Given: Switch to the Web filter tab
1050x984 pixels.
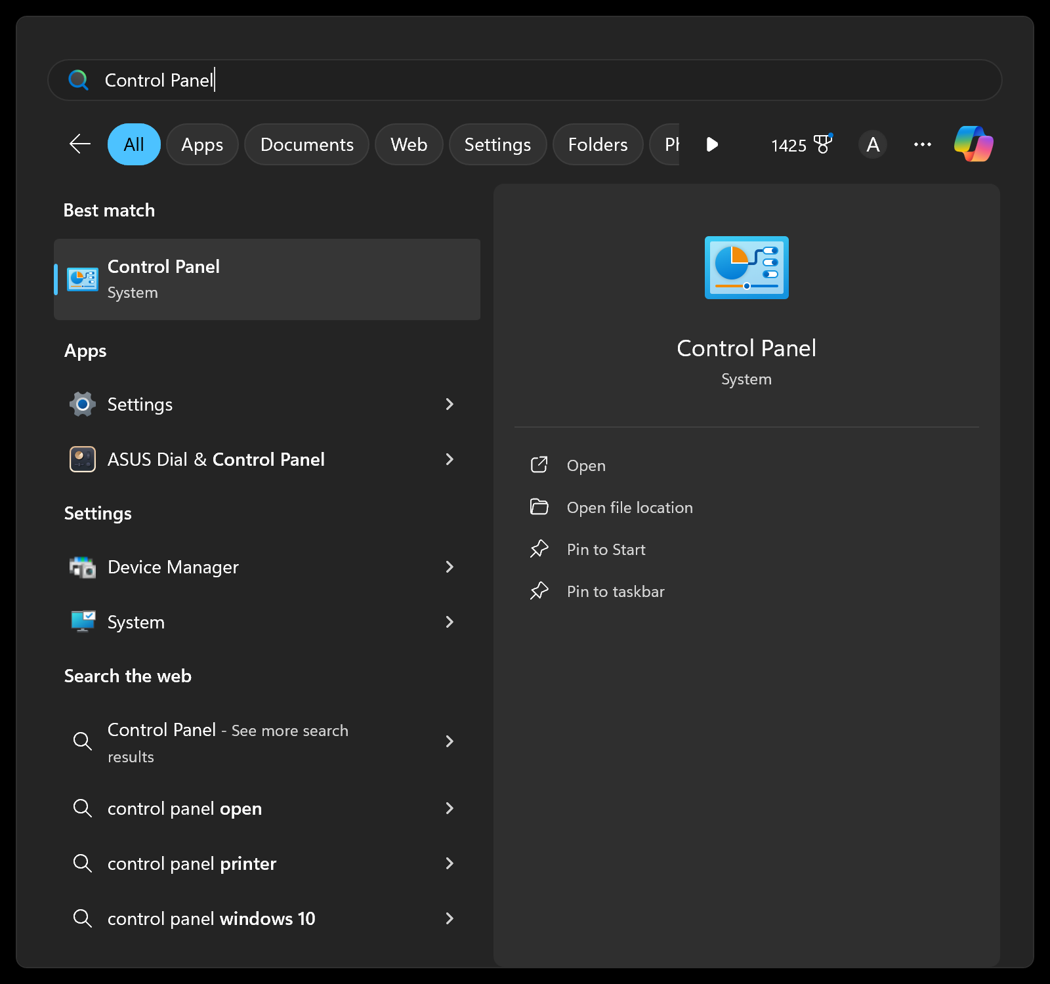Looking at the screenshot, I should (x=409, y=144).
